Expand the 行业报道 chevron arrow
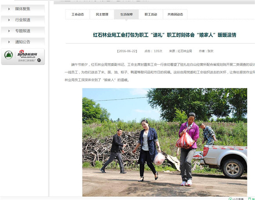255x200 pixels. pos(9,20)
